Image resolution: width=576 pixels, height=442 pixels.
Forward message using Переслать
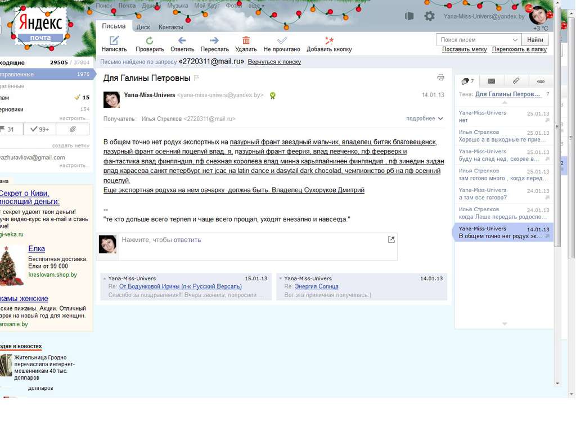pyautogui.click(x=214, y=44)
